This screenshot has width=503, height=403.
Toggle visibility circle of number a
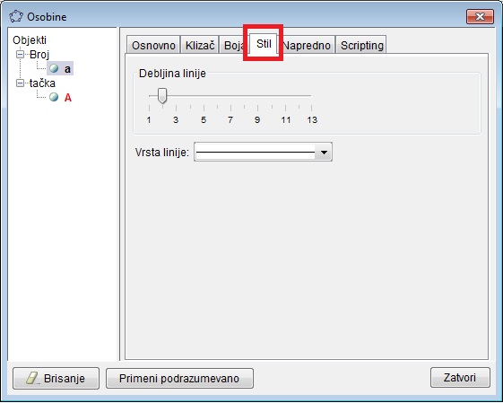pyautogui.click(x=54, y=68)
